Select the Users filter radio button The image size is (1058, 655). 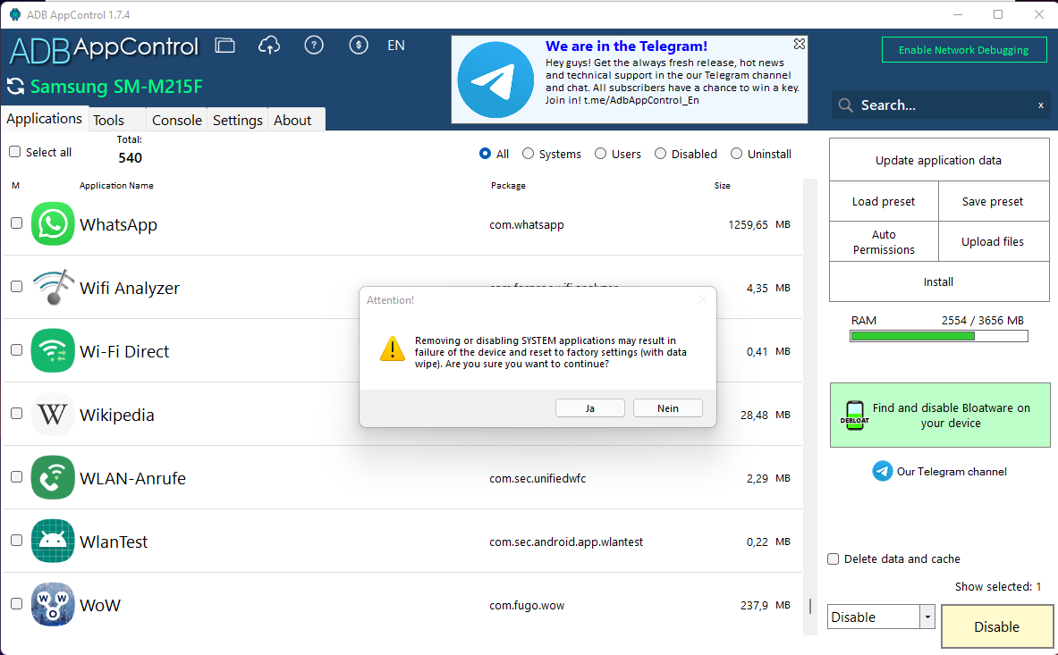[600, 154]
